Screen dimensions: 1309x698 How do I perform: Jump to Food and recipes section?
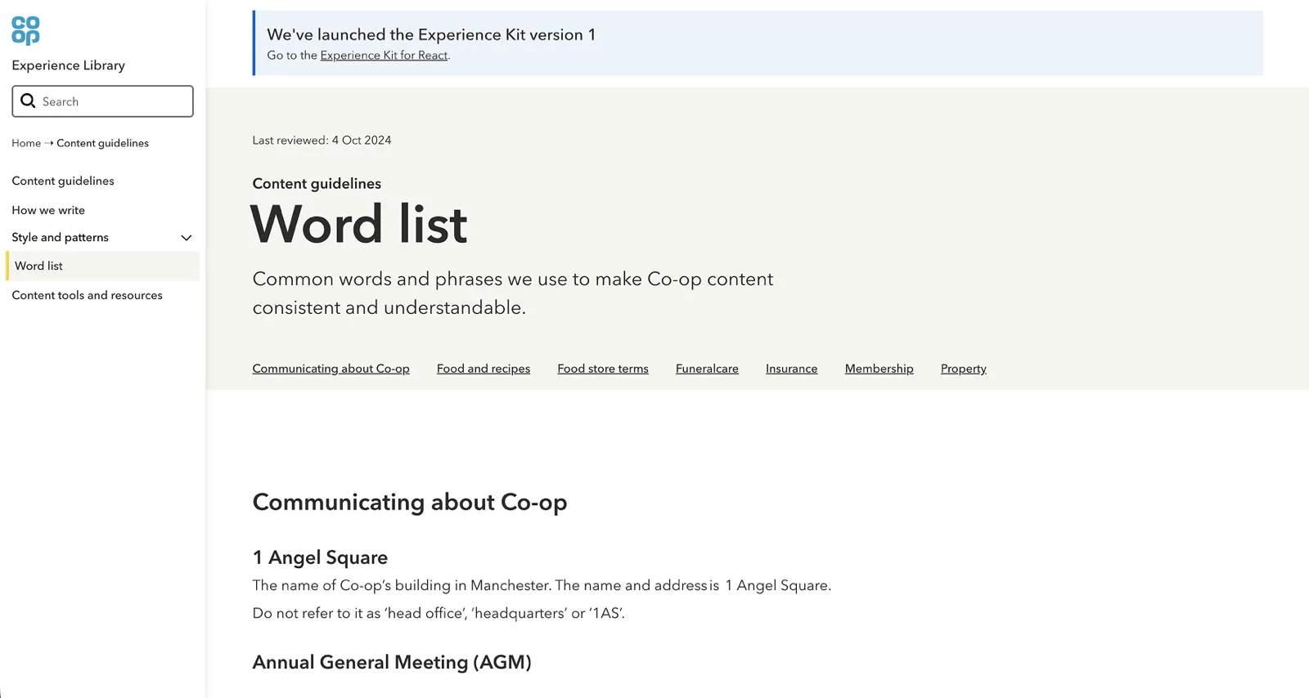point(484,369)
